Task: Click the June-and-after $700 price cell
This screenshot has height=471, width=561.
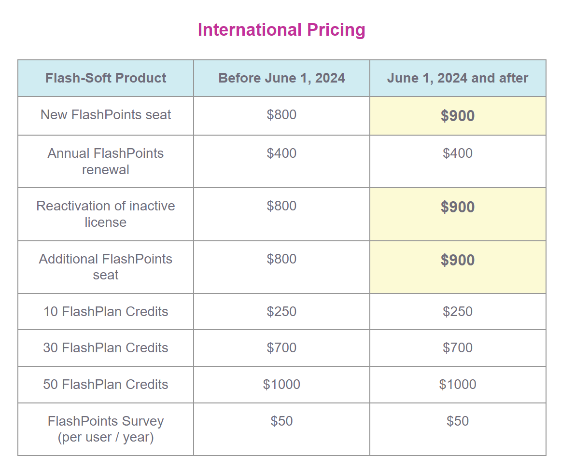Action: click(x=457, y=348)
